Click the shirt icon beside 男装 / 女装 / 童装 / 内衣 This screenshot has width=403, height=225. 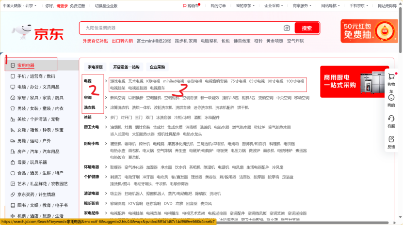[13, 108]
